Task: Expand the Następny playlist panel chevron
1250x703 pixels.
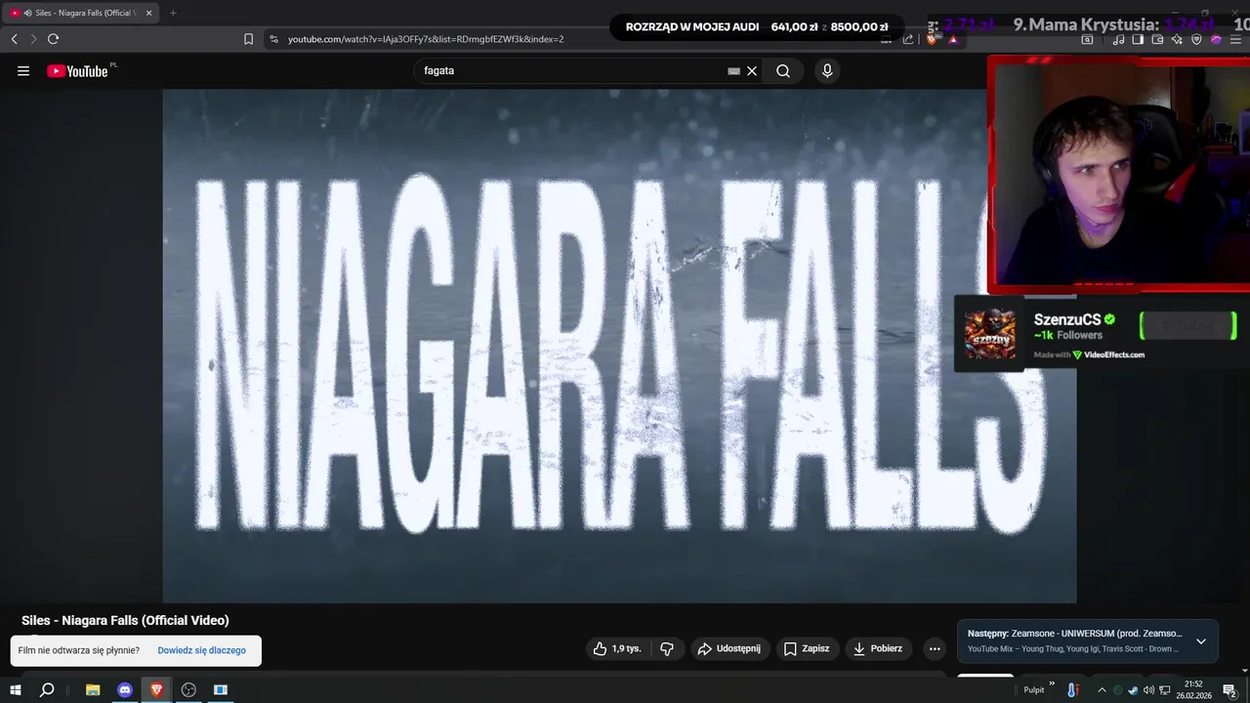Action: [1201, 641]
